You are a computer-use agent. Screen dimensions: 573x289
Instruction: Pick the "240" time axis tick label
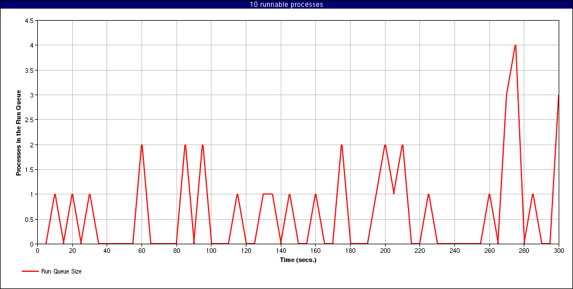point(454,251)
